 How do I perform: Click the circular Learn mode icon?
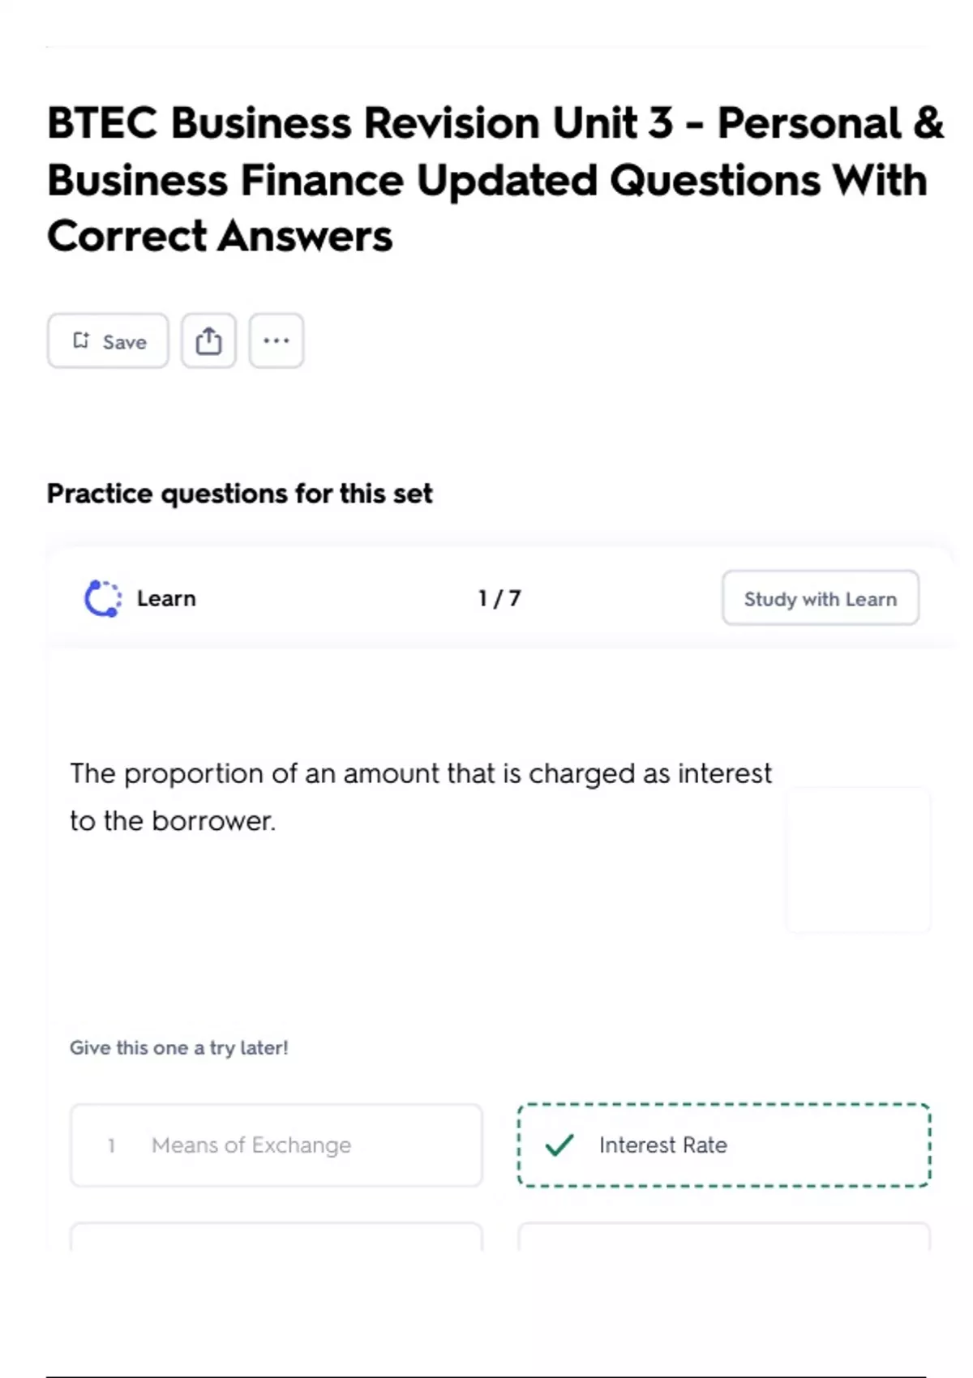(103, 598)
